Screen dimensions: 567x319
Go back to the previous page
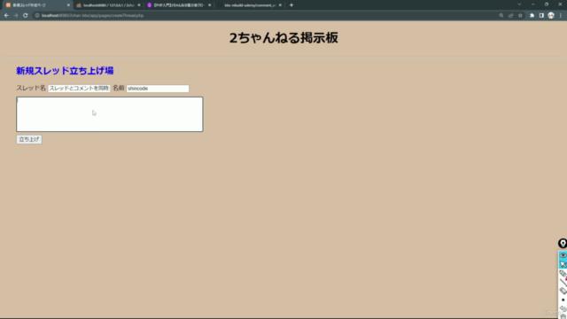pyautogui.click(x=6, y=16)
